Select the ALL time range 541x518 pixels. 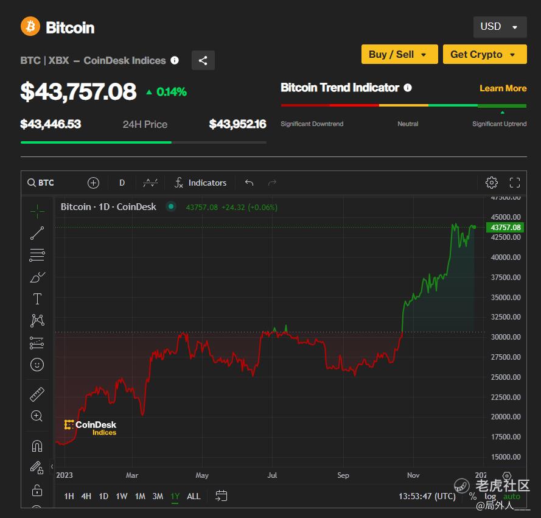(194, 496)
